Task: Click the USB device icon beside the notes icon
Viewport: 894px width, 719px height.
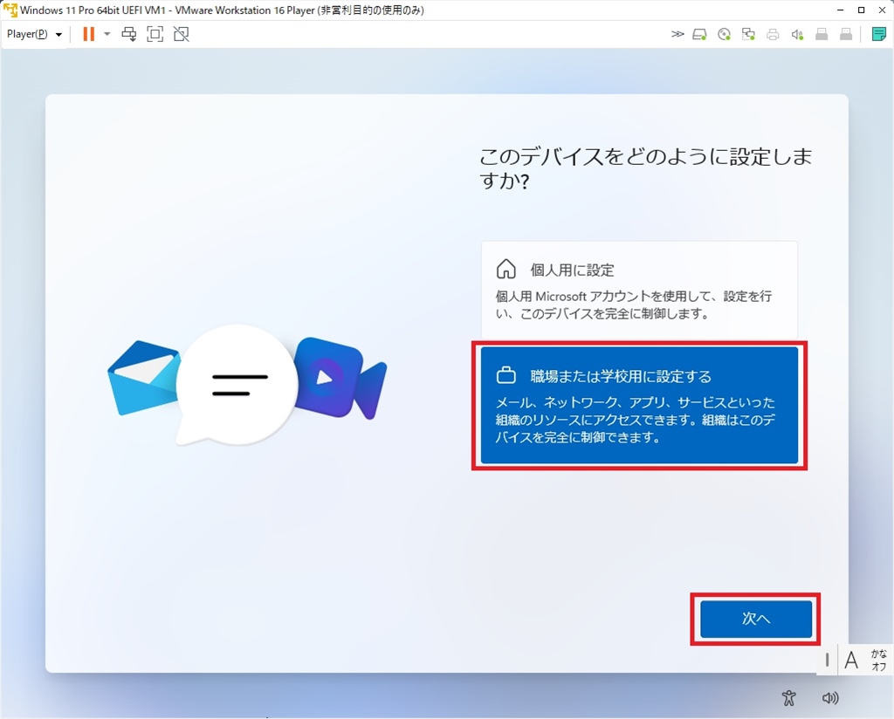Action: (x=846, y=34)
